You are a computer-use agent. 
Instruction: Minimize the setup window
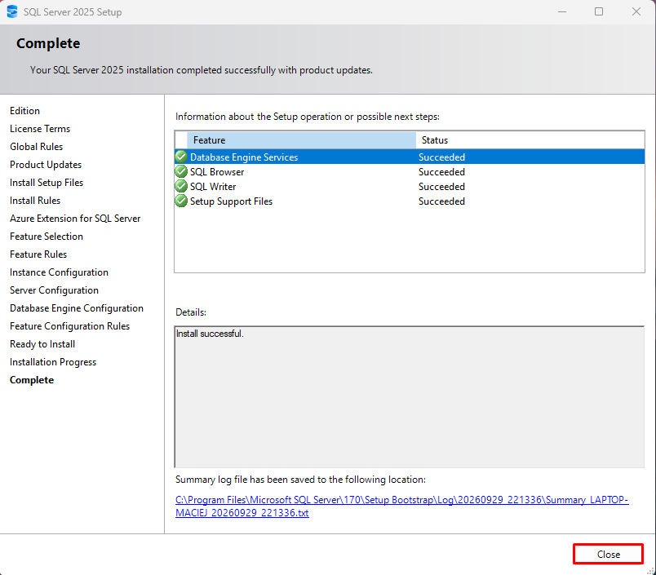[x=562, y=11]
